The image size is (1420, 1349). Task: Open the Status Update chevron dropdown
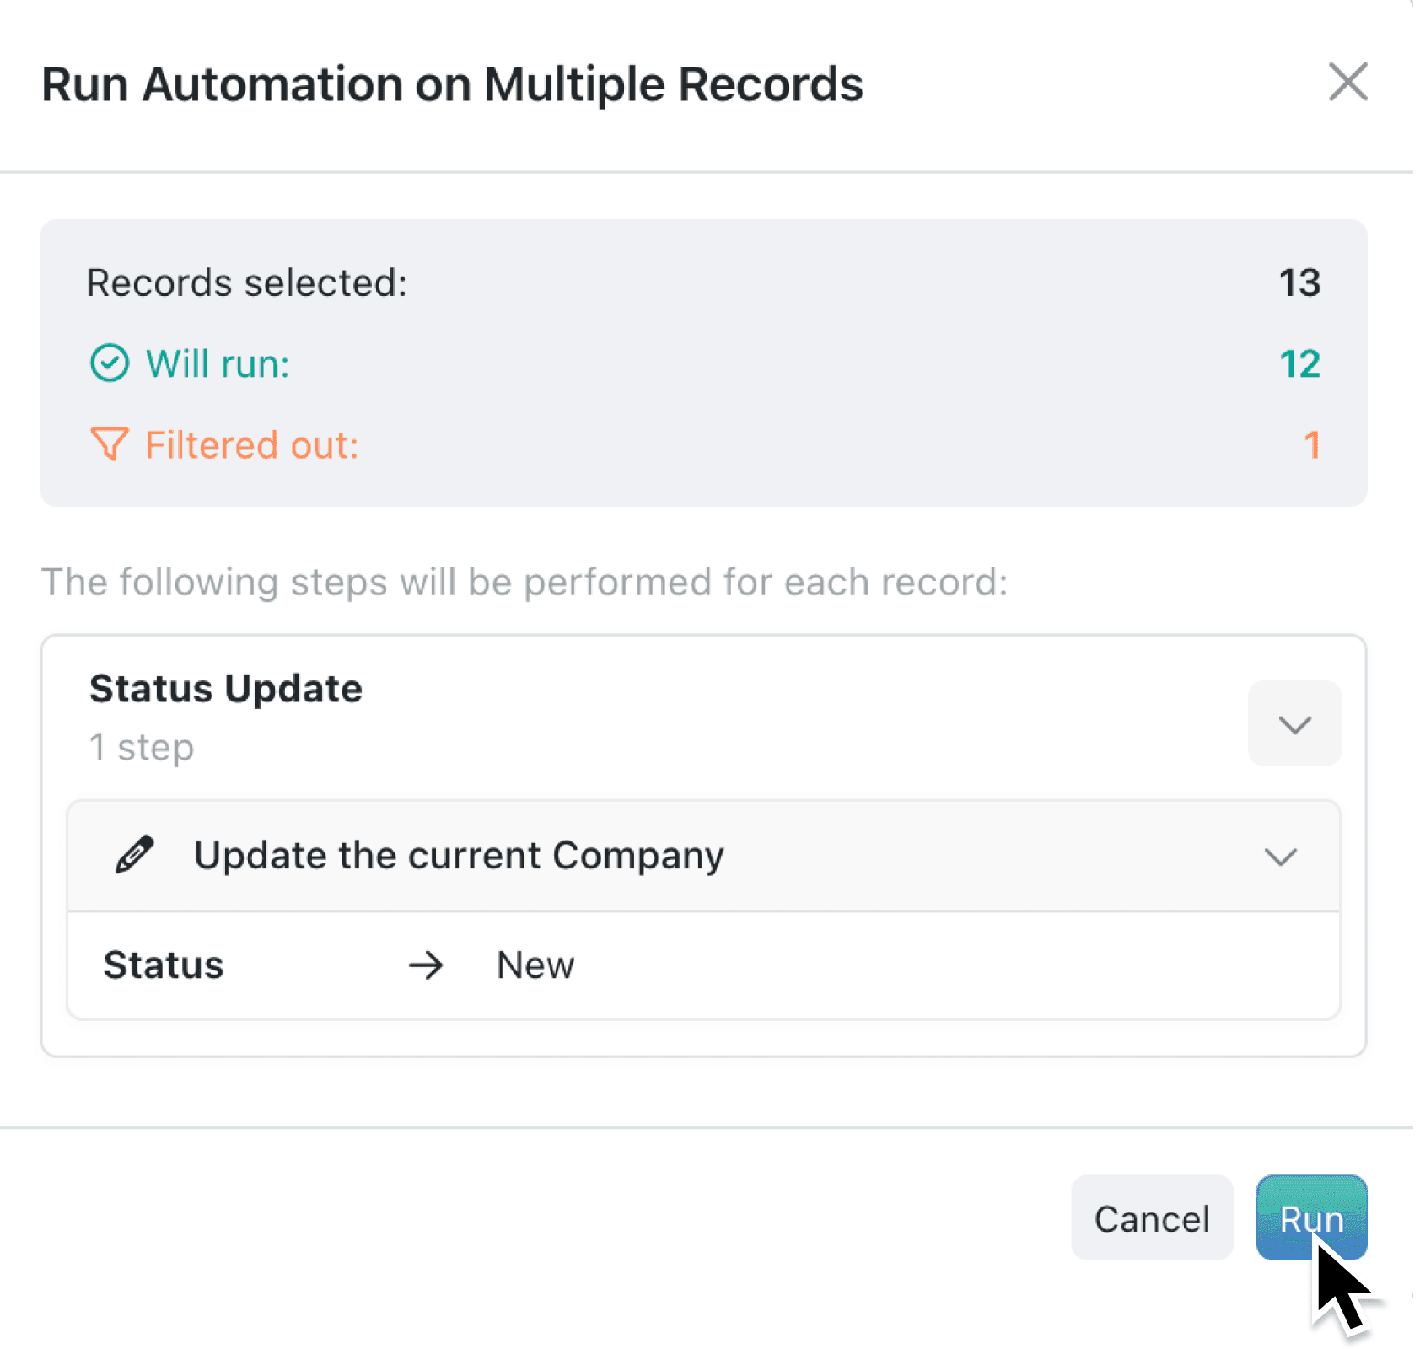[1294, 723]
